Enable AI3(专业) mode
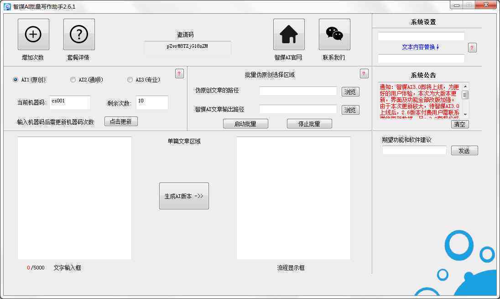500x299 pixels. (x=130, y=79)
